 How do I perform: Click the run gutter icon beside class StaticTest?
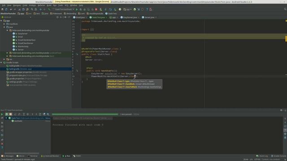coord(77,54)
